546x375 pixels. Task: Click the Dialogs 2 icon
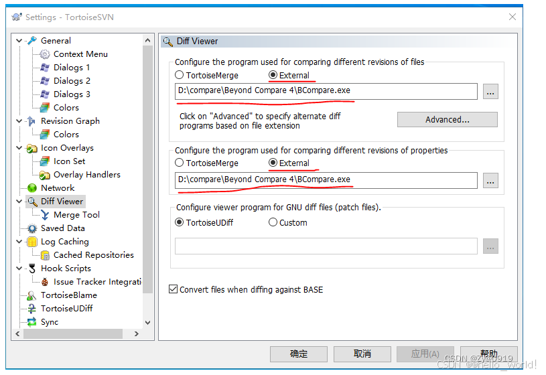click(45, 81)
